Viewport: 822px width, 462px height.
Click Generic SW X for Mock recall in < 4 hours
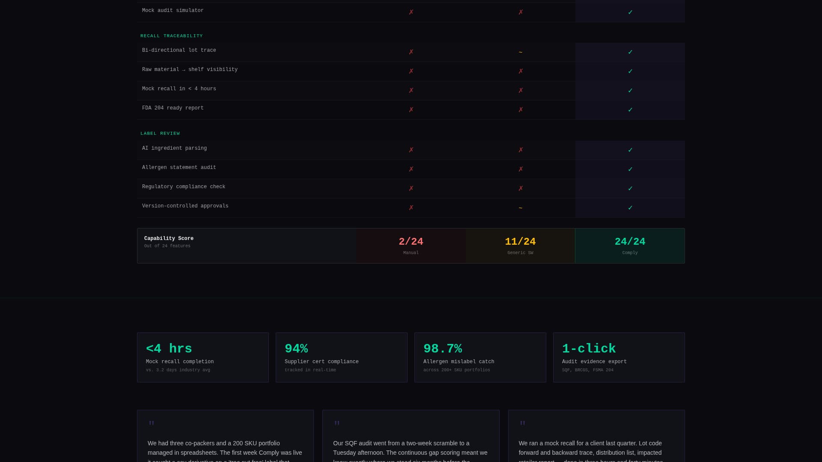click(521, 91)
